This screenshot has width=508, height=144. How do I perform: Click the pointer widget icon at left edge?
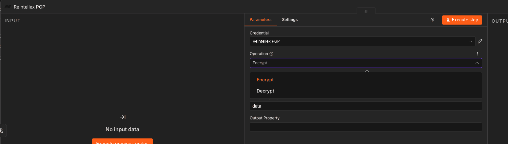point(2,131)
